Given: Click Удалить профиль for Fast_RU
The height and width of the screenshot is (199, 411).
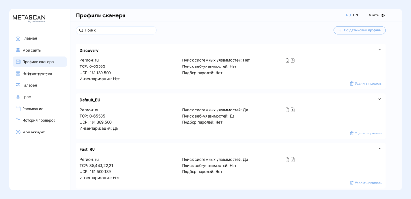Looking at the screenshot, I should (368, 183).
